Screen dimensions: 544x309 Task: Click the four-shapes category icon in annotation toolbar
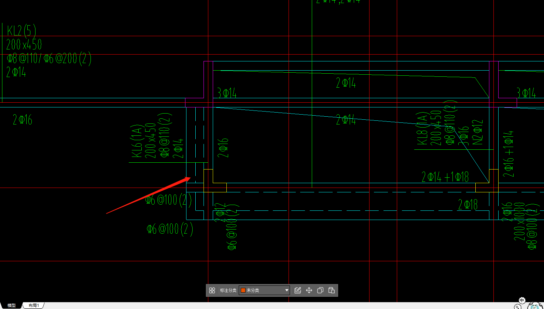coord(212,290)
